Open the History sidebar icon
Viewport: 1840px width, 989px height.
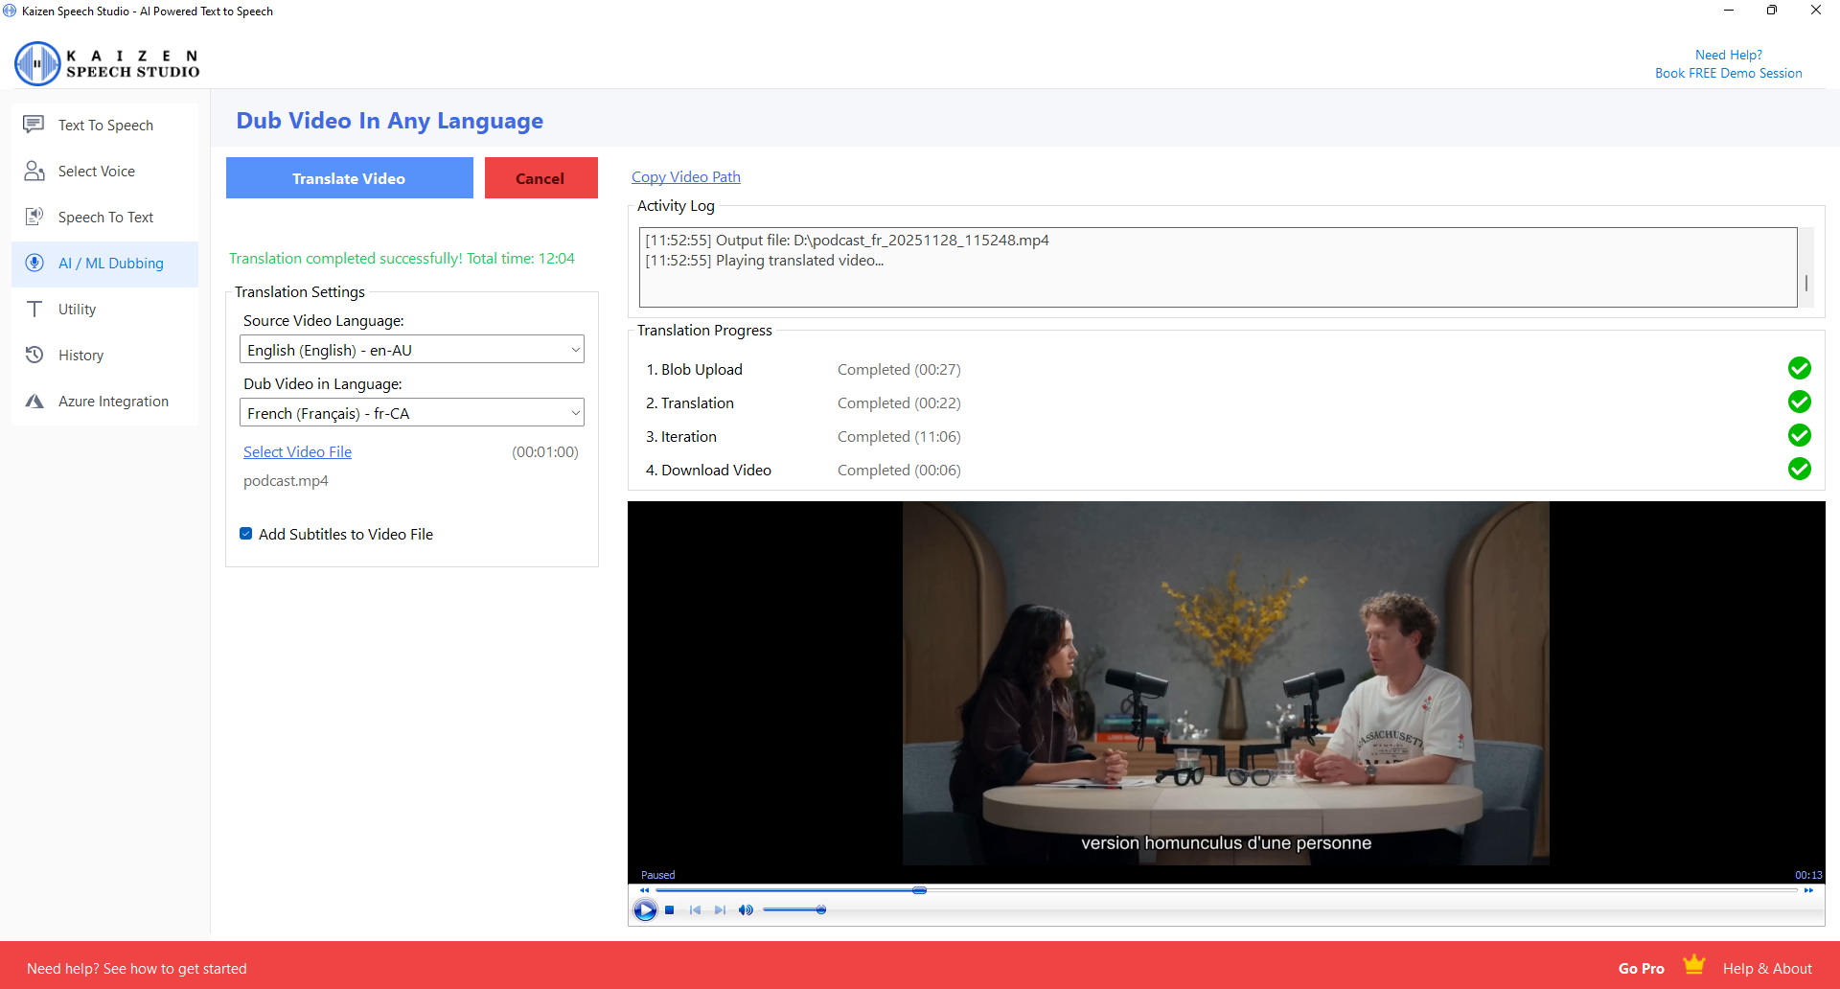coord(34,355)
